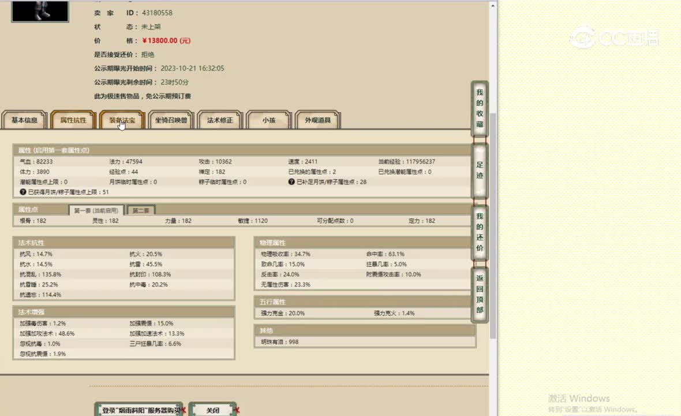681x416 pixels.
Task: Click 定力：182 value
Action: [x=422, y=221]
